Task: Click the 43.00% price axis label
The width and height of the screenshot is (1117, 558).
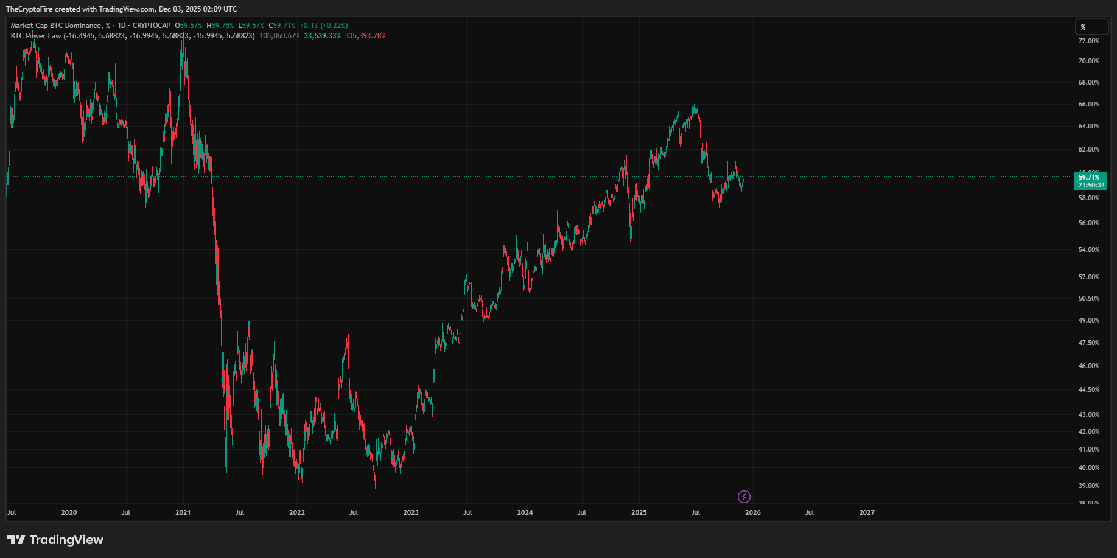Action: click(1088, 414)
